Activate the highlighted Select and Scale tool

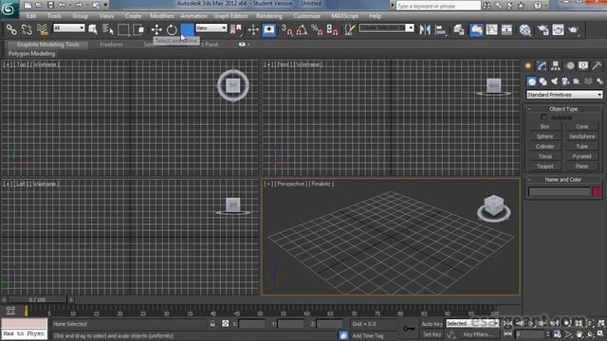(187, 29)
